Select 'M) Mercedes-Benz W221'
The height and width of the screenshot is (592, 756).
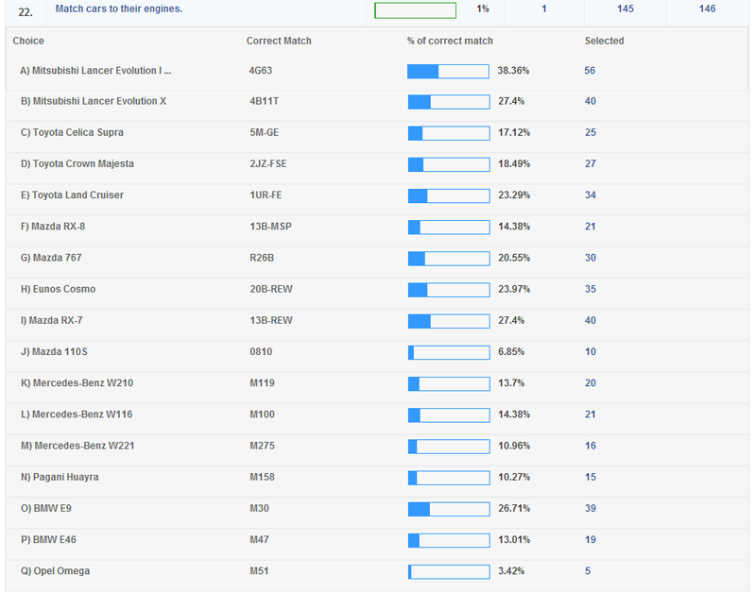[x=77, y=446]
